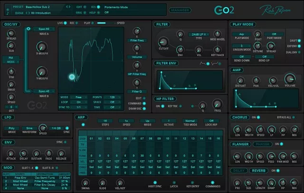The width and height of the screenshot is (304, 193).
Task: Increase the OCT value with plus
Action: [x=17, y=107]
